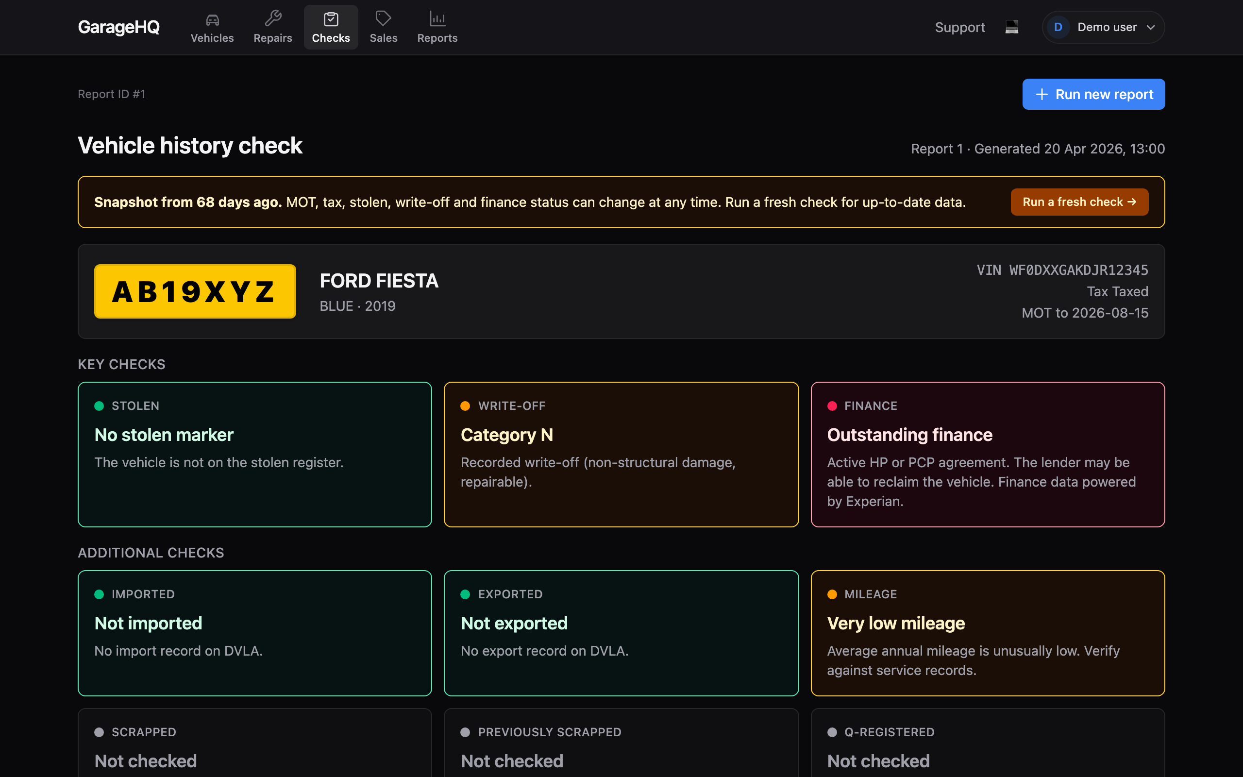Screen dimensions: 1243x777
Task: Go to GarageHQ home logo
Action: tap(118, 27)
